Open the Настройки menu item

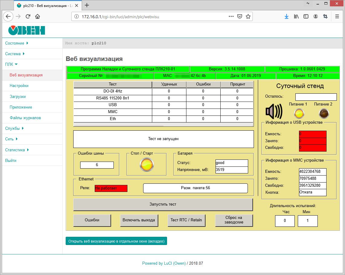(19, 86)
